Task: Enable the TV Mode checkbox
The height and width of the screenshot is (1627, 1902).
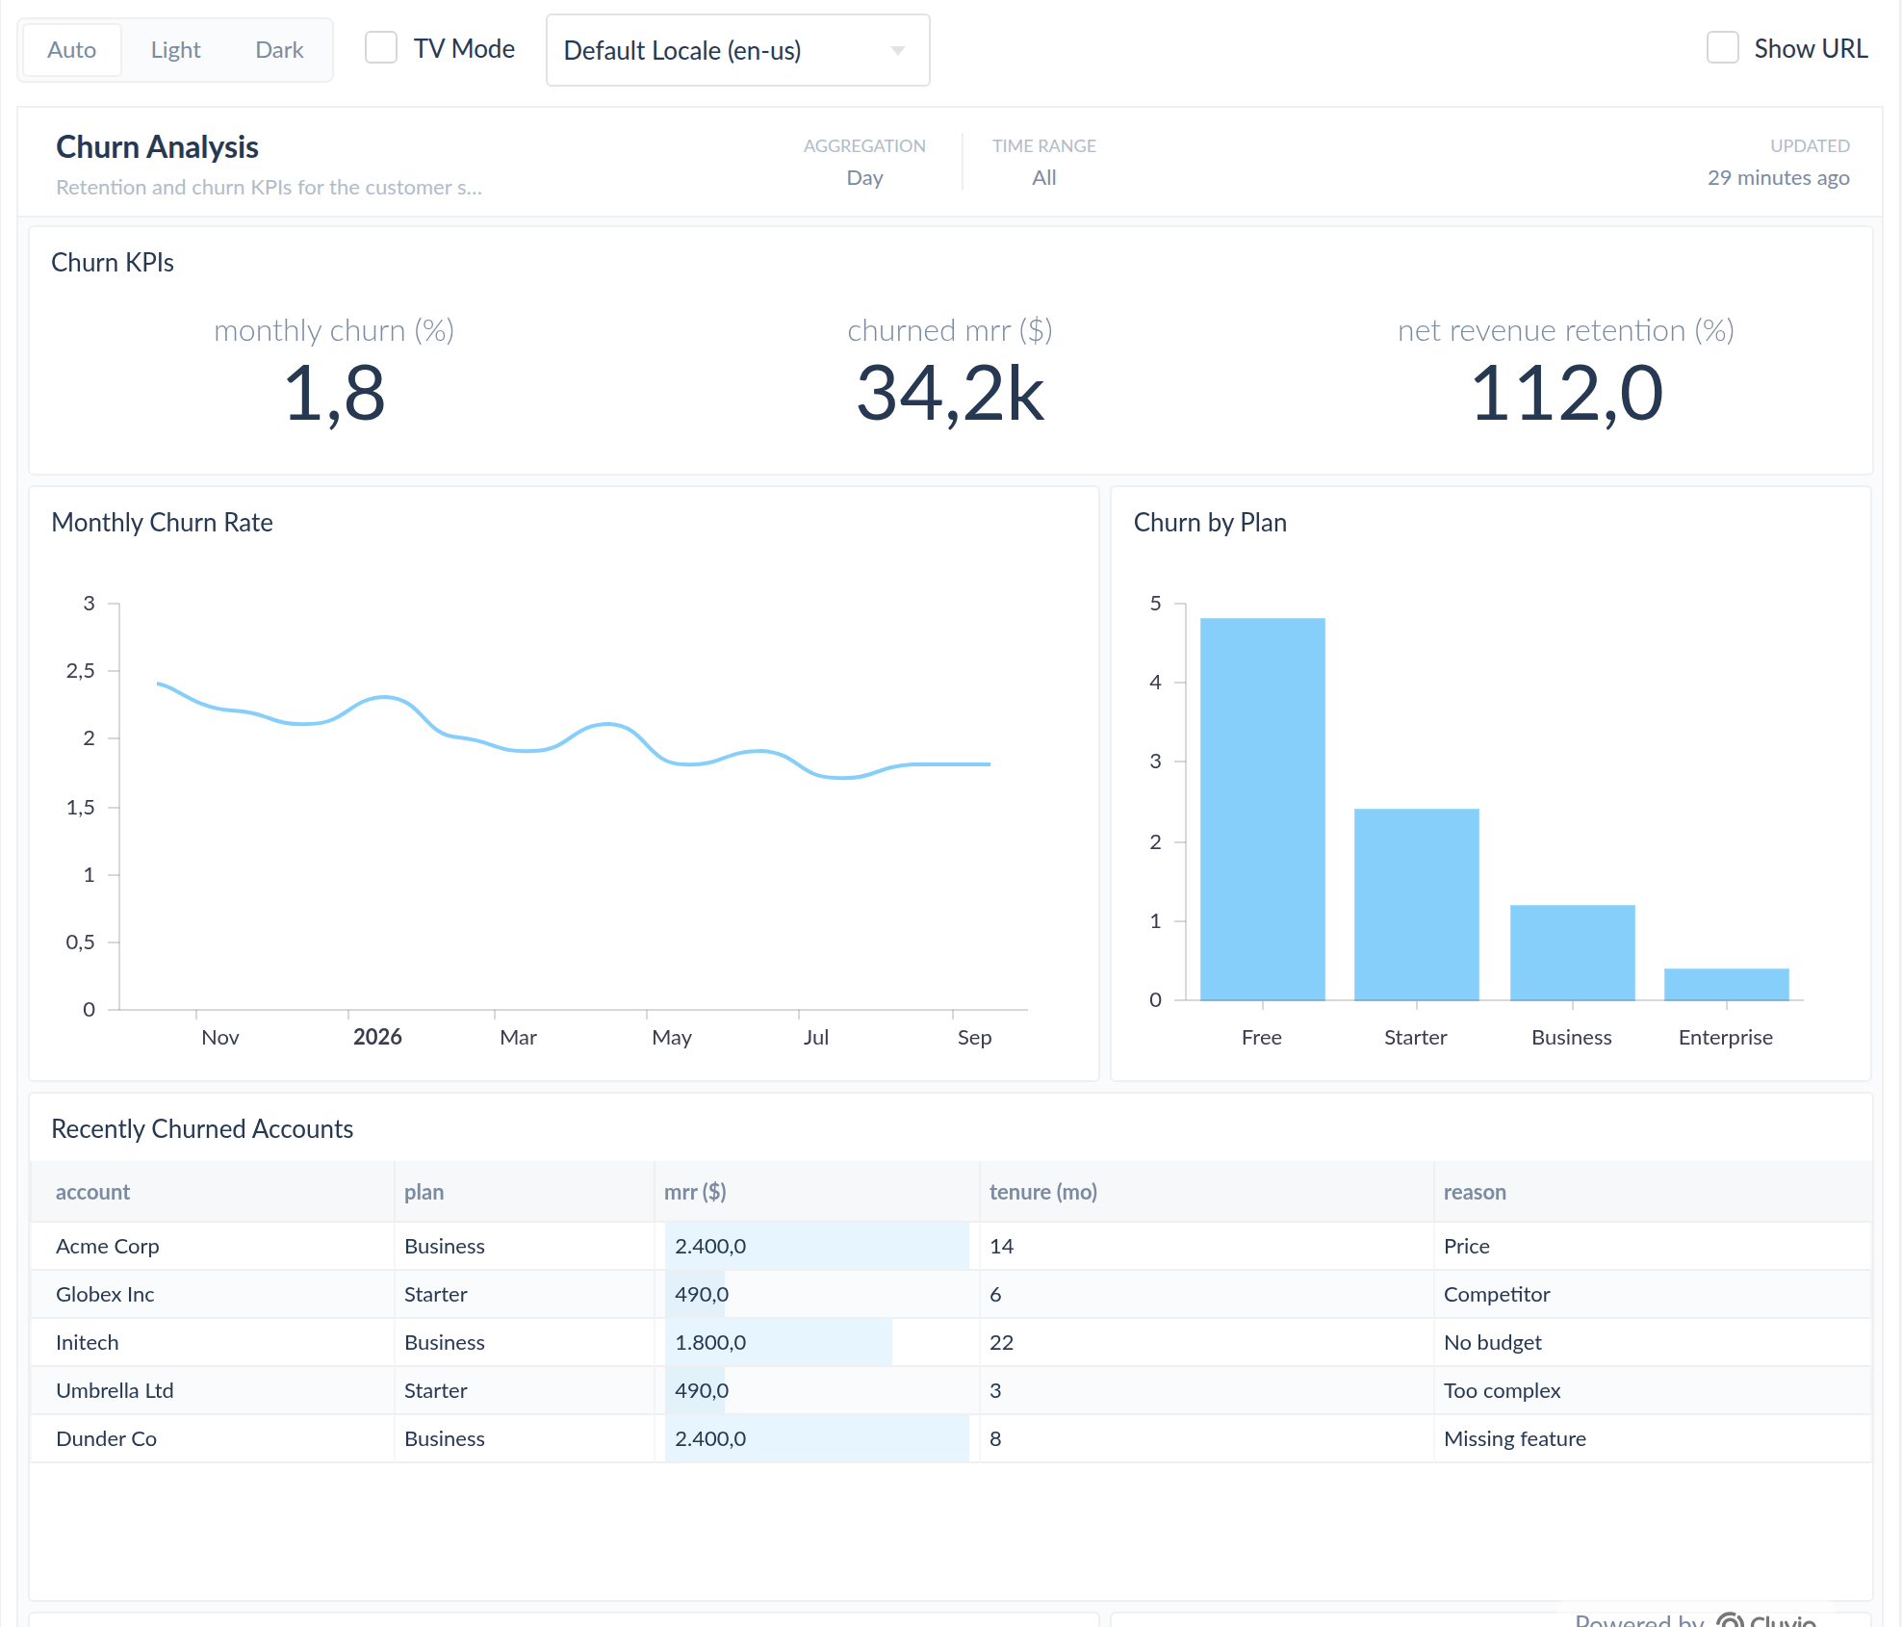Action: pos(381,47)
